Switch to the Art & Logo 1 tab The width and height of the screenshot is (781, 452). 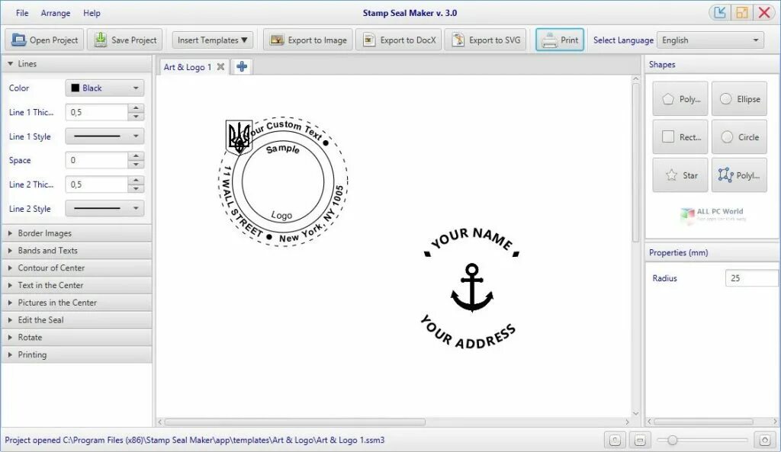click(188, 67)
